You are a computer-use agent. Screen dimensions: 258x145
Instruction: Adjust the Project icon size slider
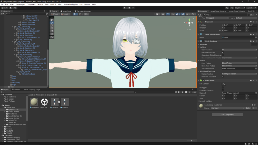tap(191, 141)
